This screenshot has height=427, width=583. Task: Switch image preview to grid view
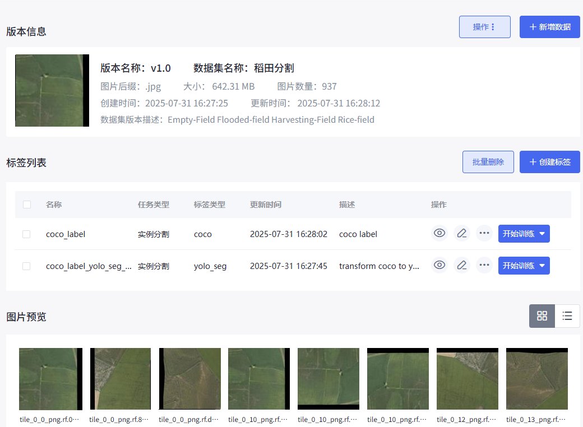[x=542, y=316]
